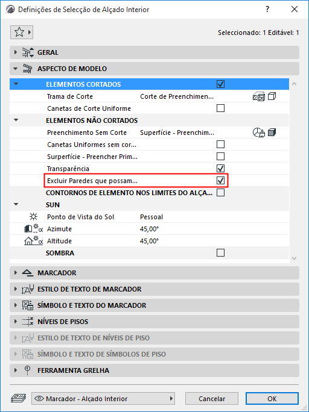
Task: Change Ponto de Vista do Sol Pessoal value
Action: pyautogui.click(x=151, y=217)
